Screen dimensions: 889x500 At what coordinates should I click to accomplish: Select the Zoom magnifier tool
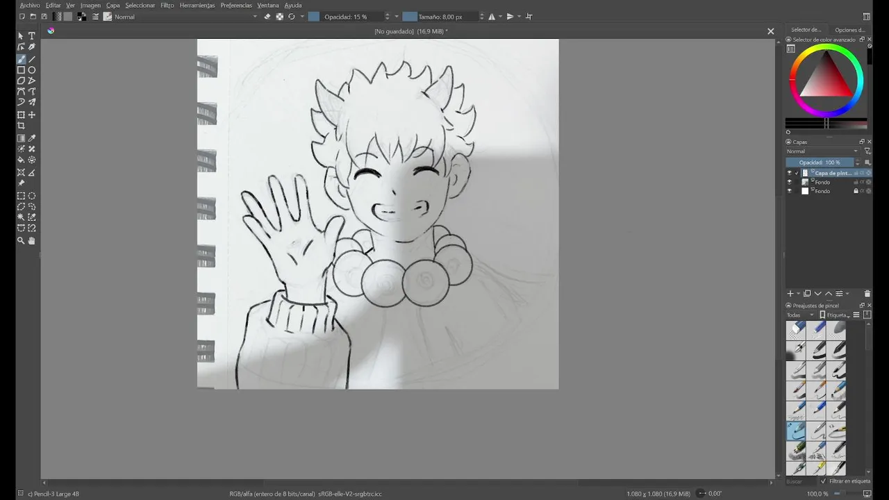click(21, 240)
